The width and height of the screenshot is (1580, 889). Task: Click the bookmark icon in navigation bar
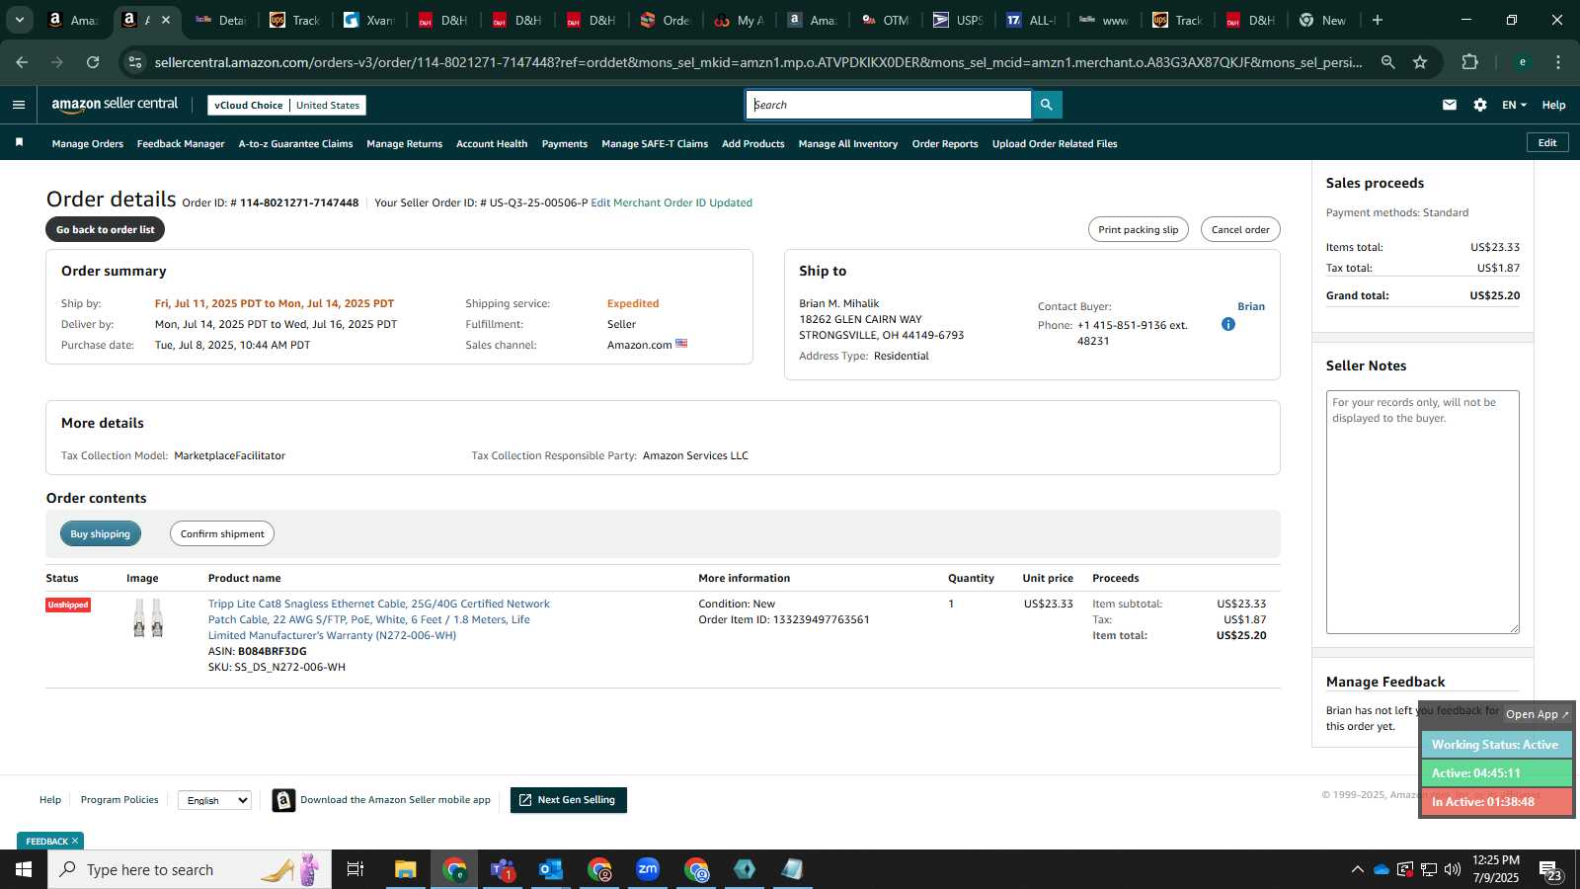click(19, 143)
